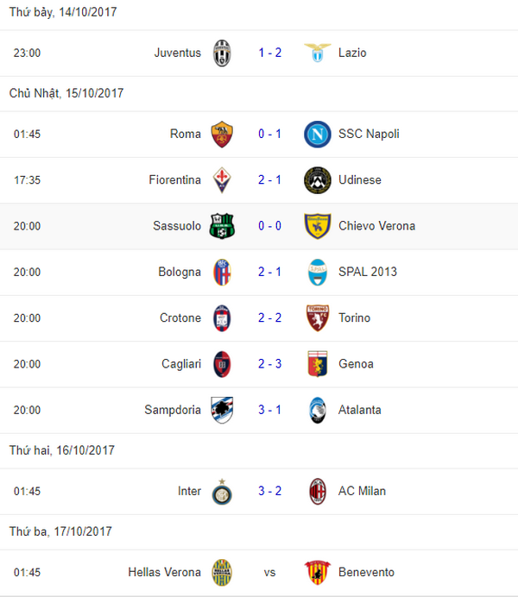The width and height of the screenshot is (518, 597).
Task: Open the Inter 3 - 2 AC Milan score
Action: 269,491
